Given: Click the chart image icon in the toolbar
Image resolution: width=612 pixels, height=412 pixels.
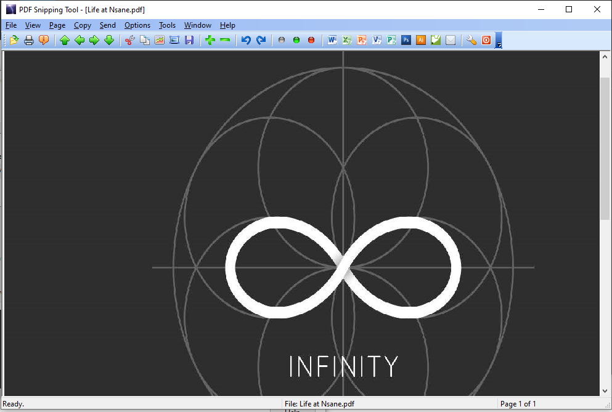Looking at the screenshot, I should point(160,40).
